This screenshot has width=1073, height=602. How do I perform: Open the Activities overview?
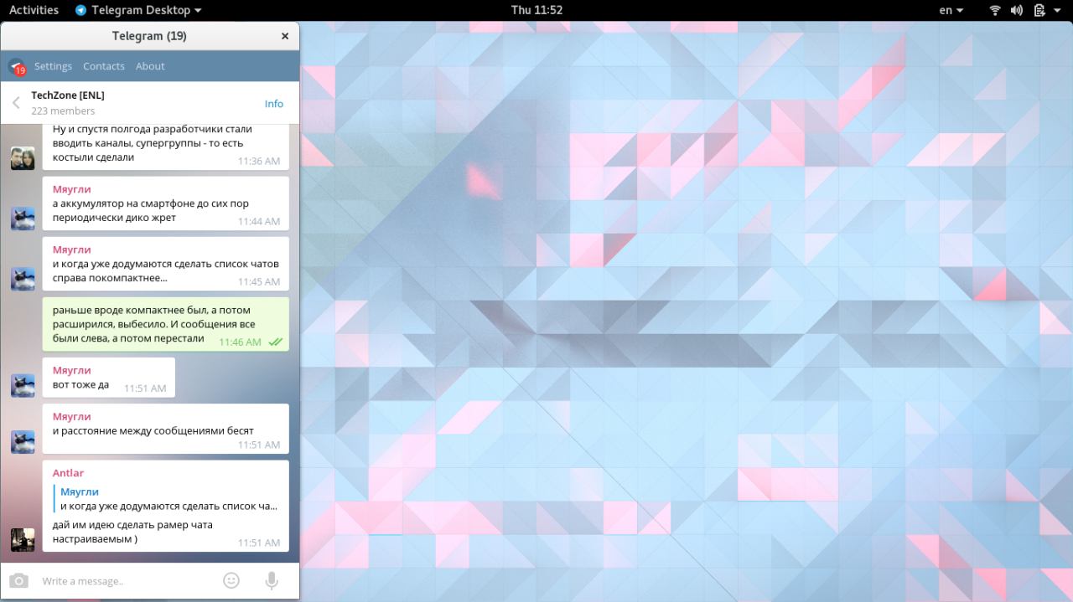(x=34, y=10)
